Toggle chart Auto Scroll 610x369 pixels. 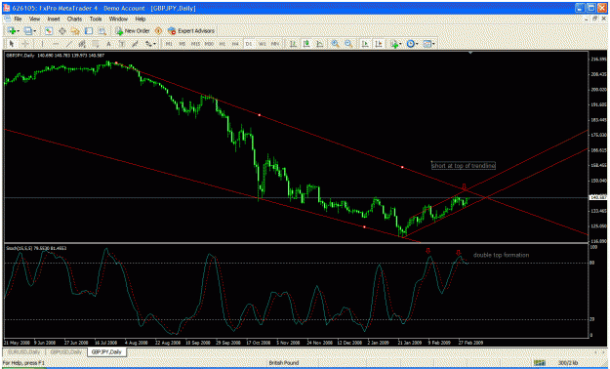tap(365, 44)
